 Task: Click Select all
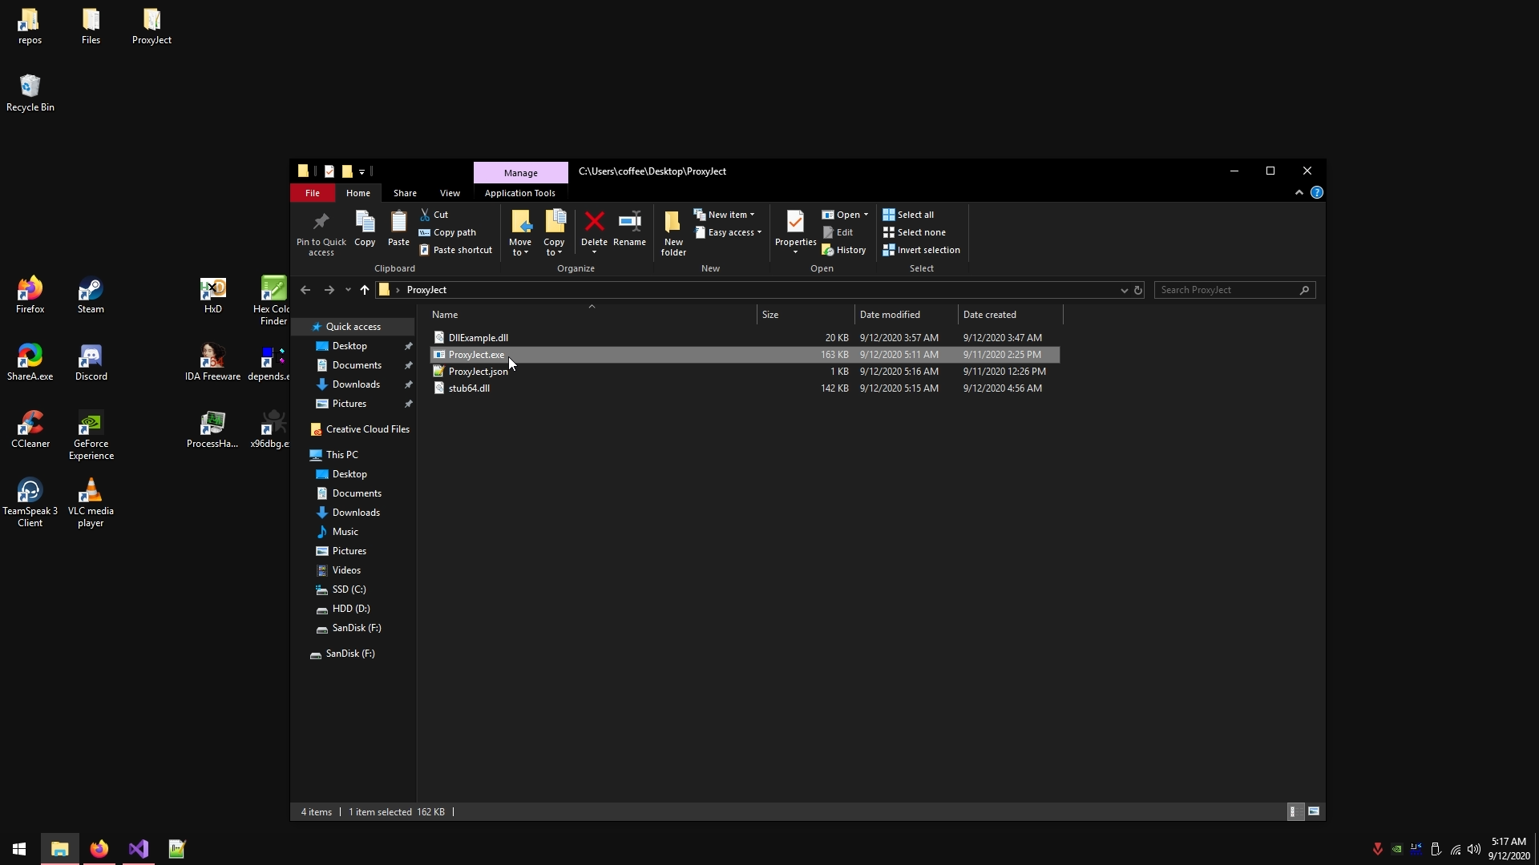(908, 215)
